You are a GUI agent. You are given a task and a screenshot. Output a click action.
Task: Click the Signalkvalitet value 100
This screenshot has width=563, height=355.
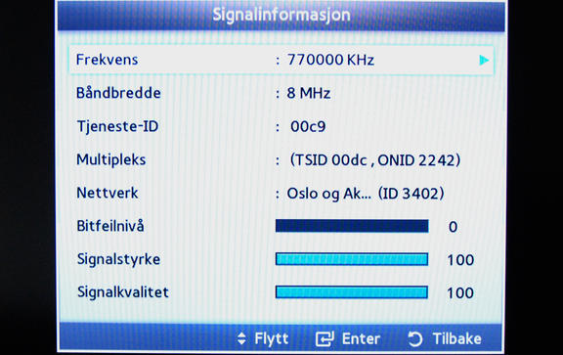pyautogui.click(x=460, y=292)
